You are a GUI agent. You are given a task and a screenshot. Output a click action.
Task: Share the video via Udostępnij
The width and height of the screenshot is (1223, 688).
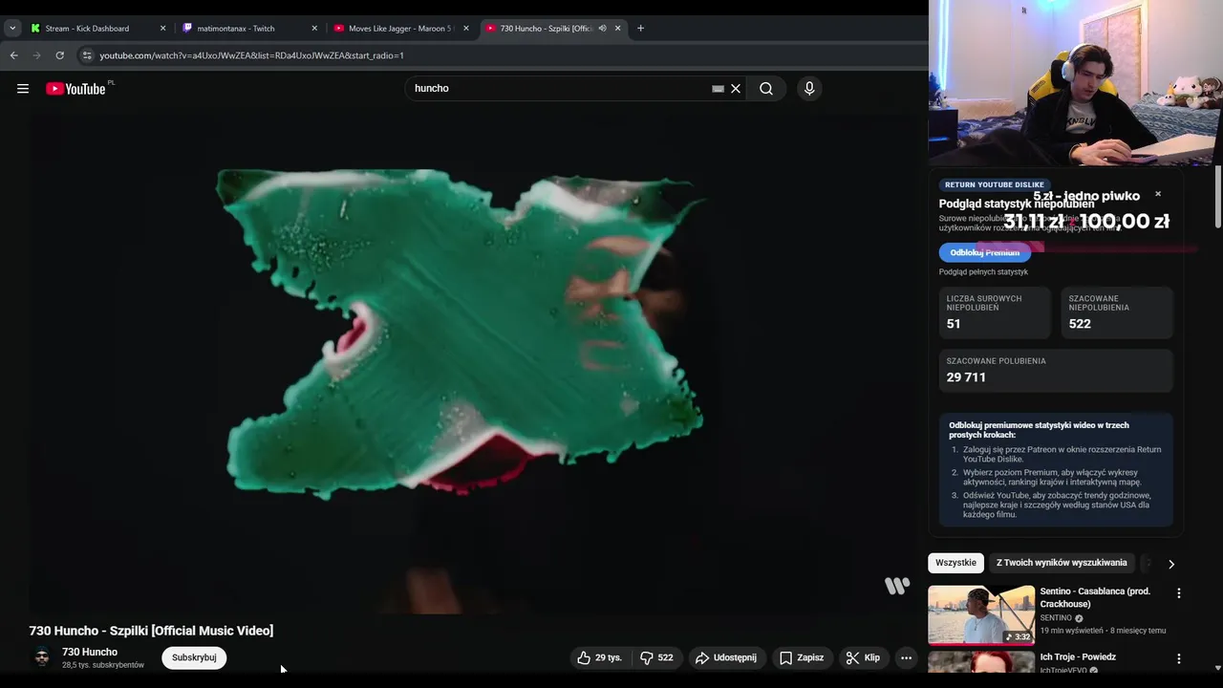click(726, 657)
